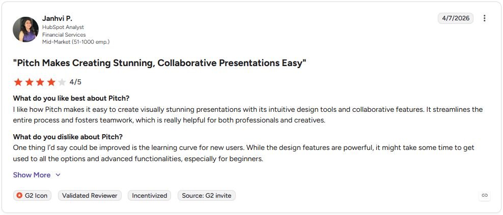Click the G2 Icon badge

point(32,196)
